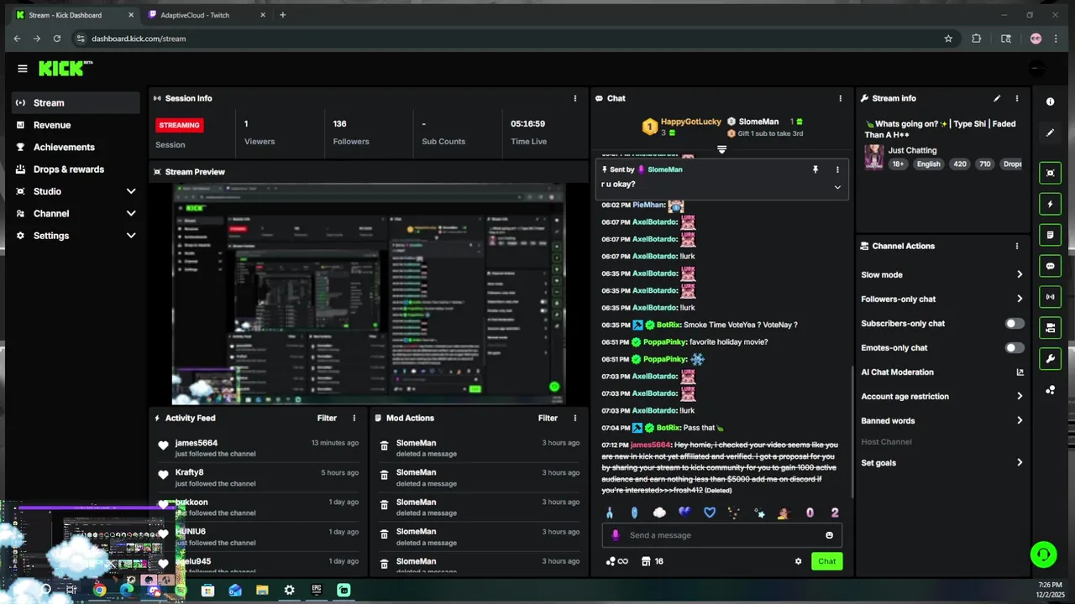Open the info icon in right sidebar

pyautogui.click(x=1050, y=102)
